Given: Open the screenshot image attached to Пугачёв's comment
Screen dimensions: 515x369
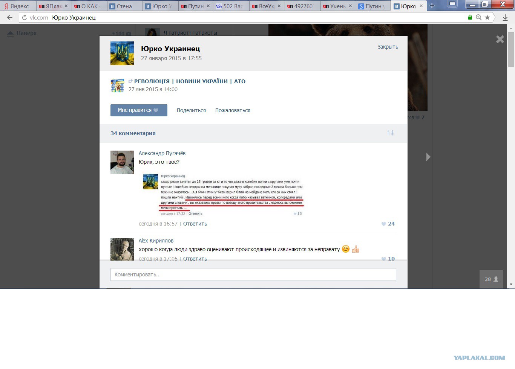Looking at the screenshot, I should 223,195.
